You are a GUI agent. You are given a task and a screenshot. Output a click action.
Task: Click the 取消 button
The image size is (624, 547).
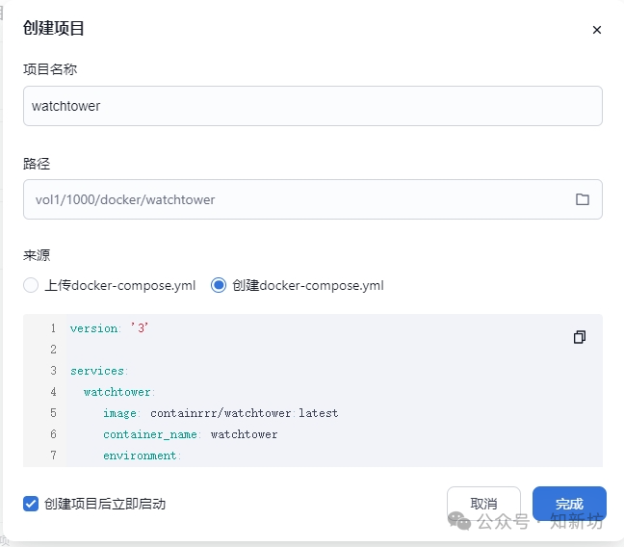click(x=483, y=504)
